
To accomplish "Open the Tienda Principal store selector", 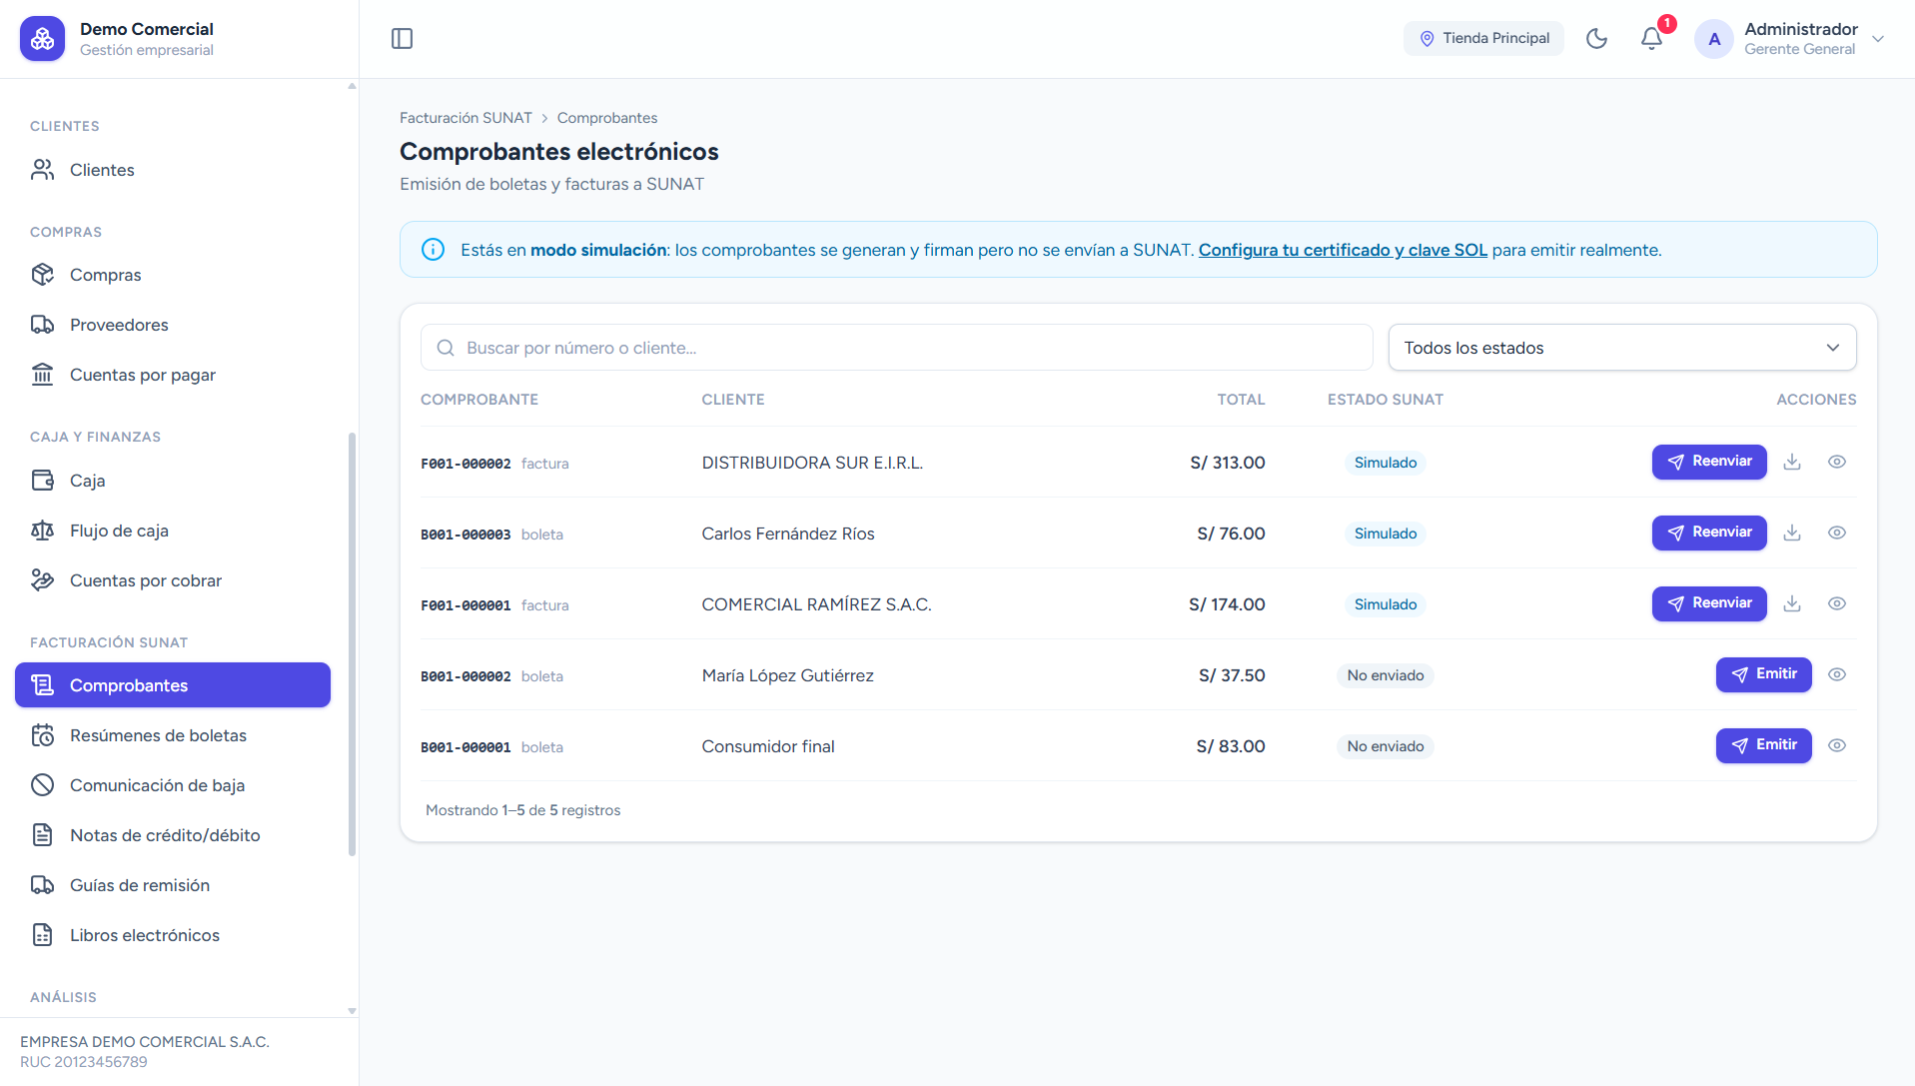I will pyautogui.click(x=1483, y=39).
